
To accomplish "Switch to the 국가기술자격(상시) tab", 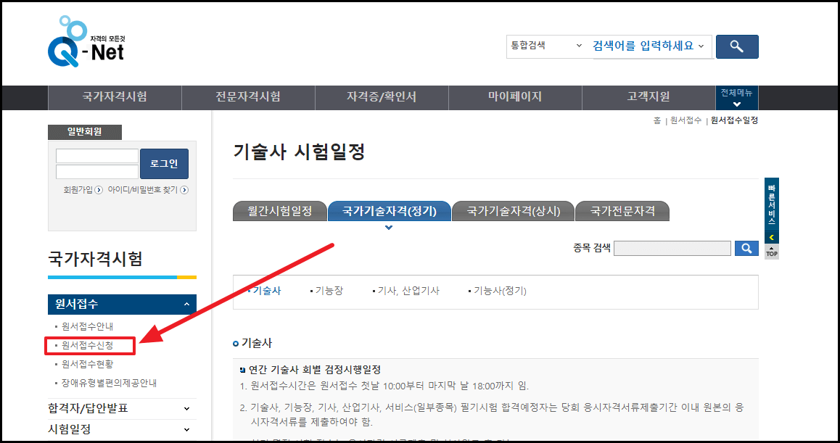I will (514, 210).
